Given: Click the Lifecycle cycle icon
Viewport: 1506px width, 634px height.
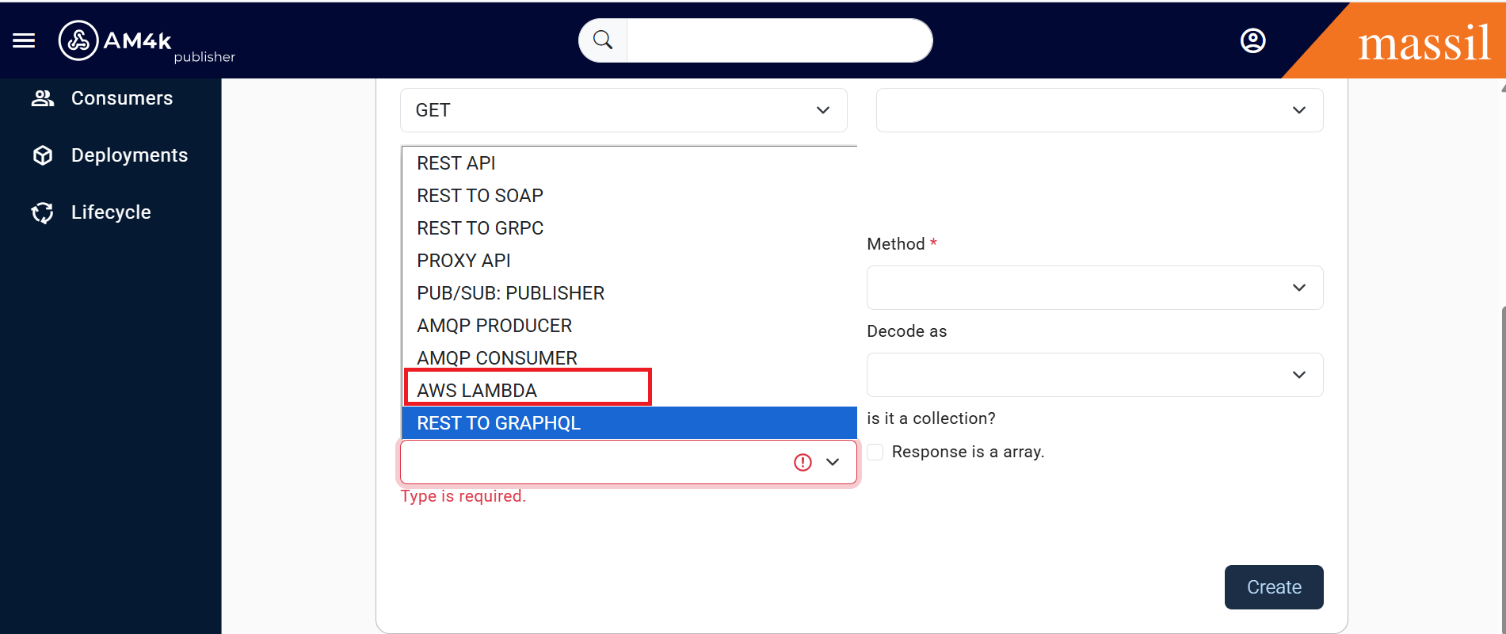Looking at the screenshot, I should (43, 212).
